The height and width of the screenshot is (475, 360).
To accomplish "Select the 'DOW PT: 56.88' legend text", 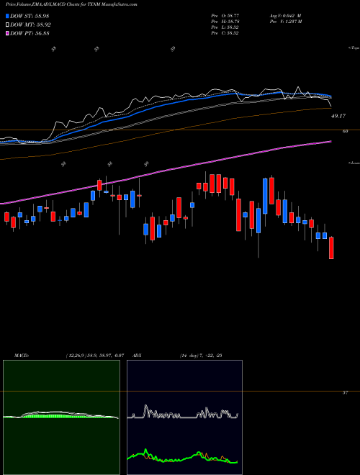I will pos(30,33).
